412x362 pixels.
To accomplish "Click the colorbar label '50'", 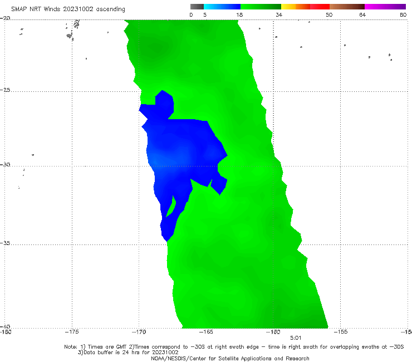I will click(x=329, y=14).
